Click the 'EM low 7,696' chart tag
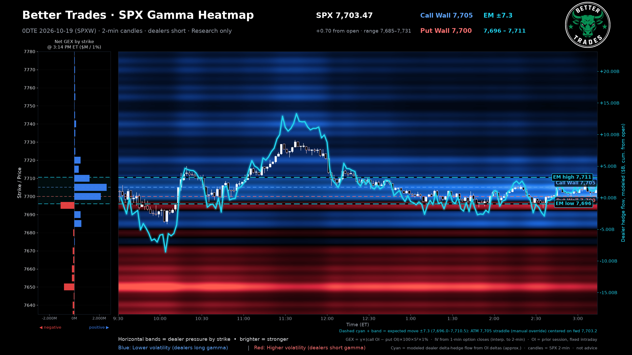Image resolution: width=632 pixels, height=355 pixels. pos(573,203)
